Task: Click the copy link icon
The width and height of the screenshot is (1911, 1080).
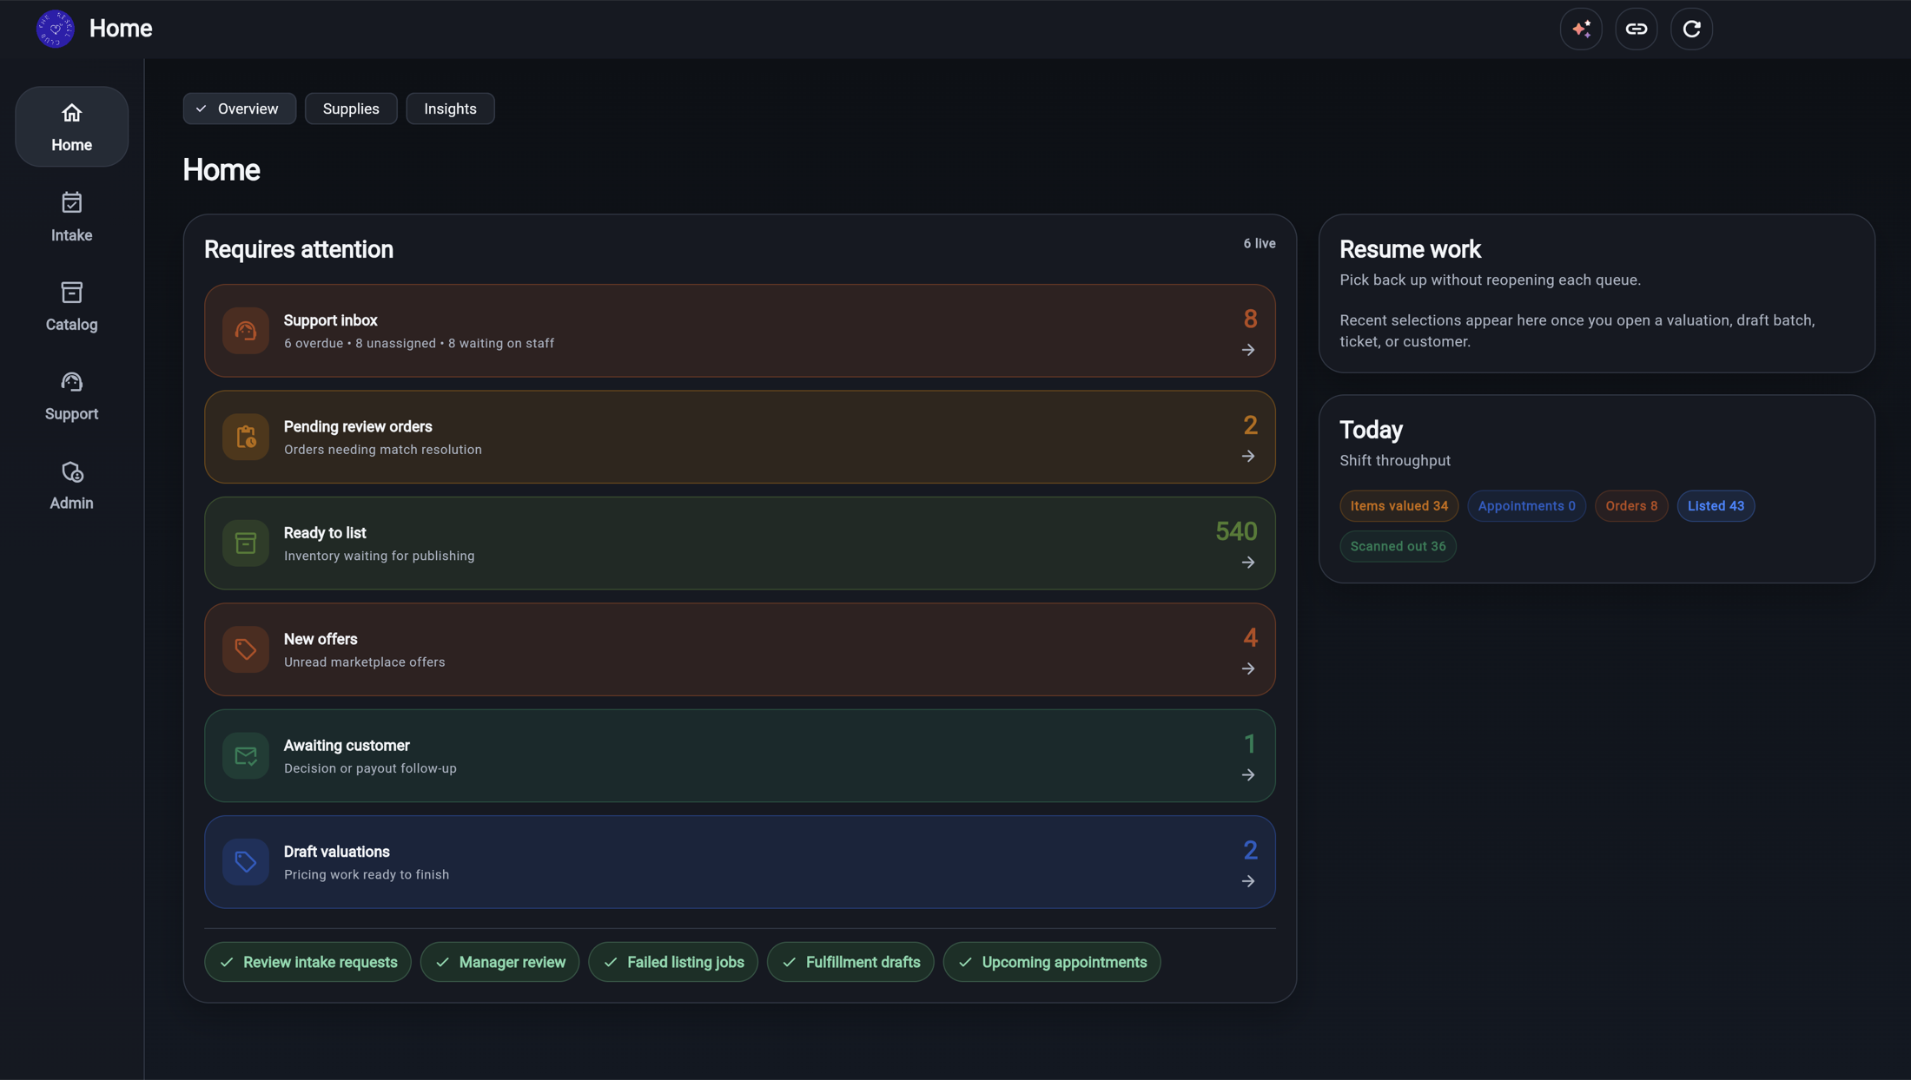Action: tap(1637, 29)
